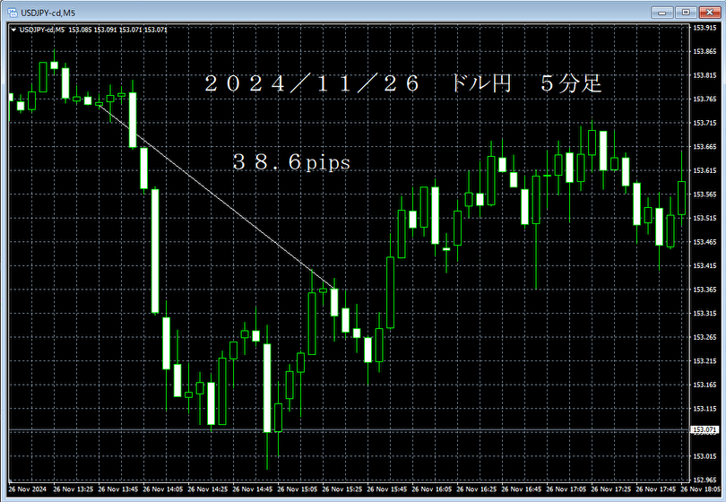Click the 153.615 price axis label
The image size is (726, 502).
pos(704,170)
